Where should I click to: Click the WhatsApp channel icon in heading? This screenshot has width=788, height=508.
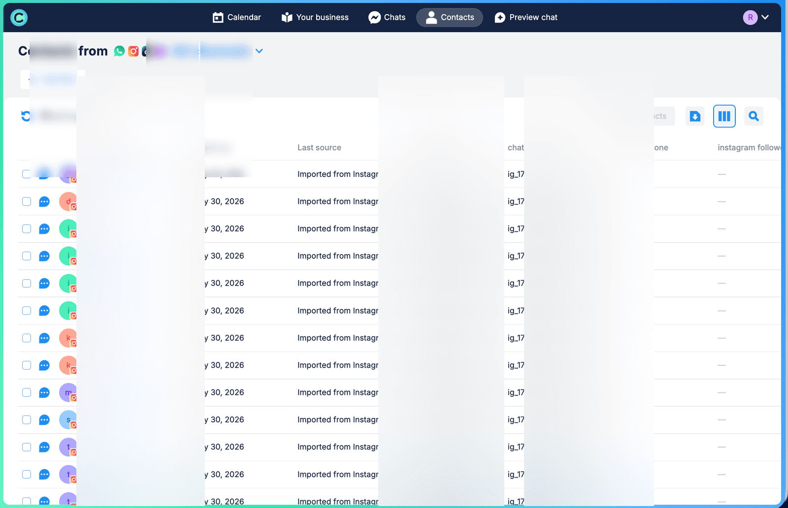click(119, 51)
